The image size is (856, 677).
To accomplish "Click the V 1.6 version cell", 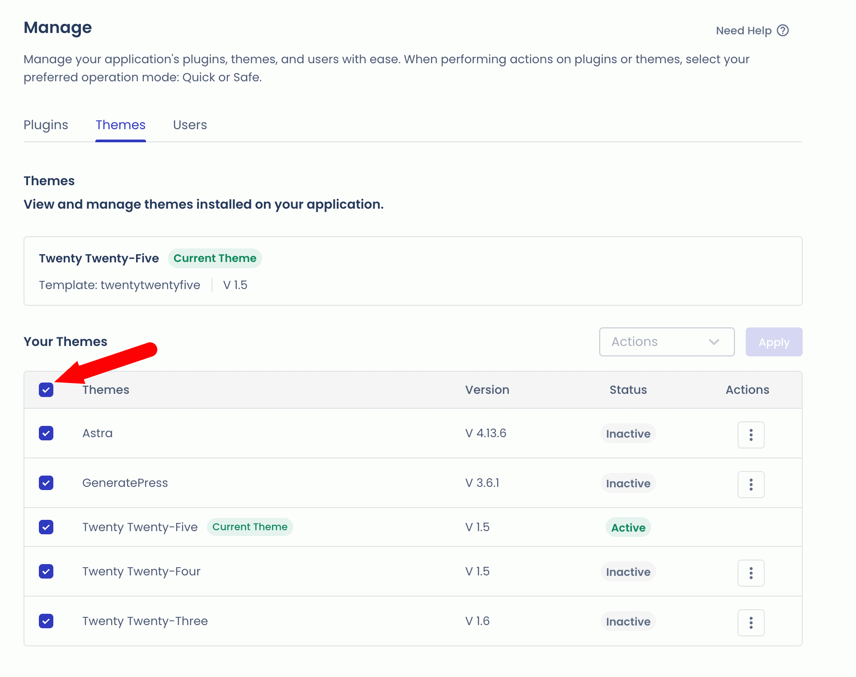I will point(477,621).
